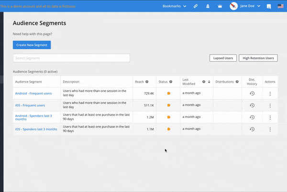Click Jane Doe's avatar picture
The image size is (287, 192).
click(x=233, y=6)
